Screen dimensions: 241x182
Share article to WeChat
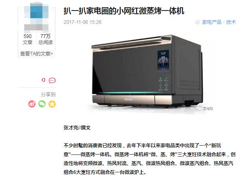pos(42,104)
